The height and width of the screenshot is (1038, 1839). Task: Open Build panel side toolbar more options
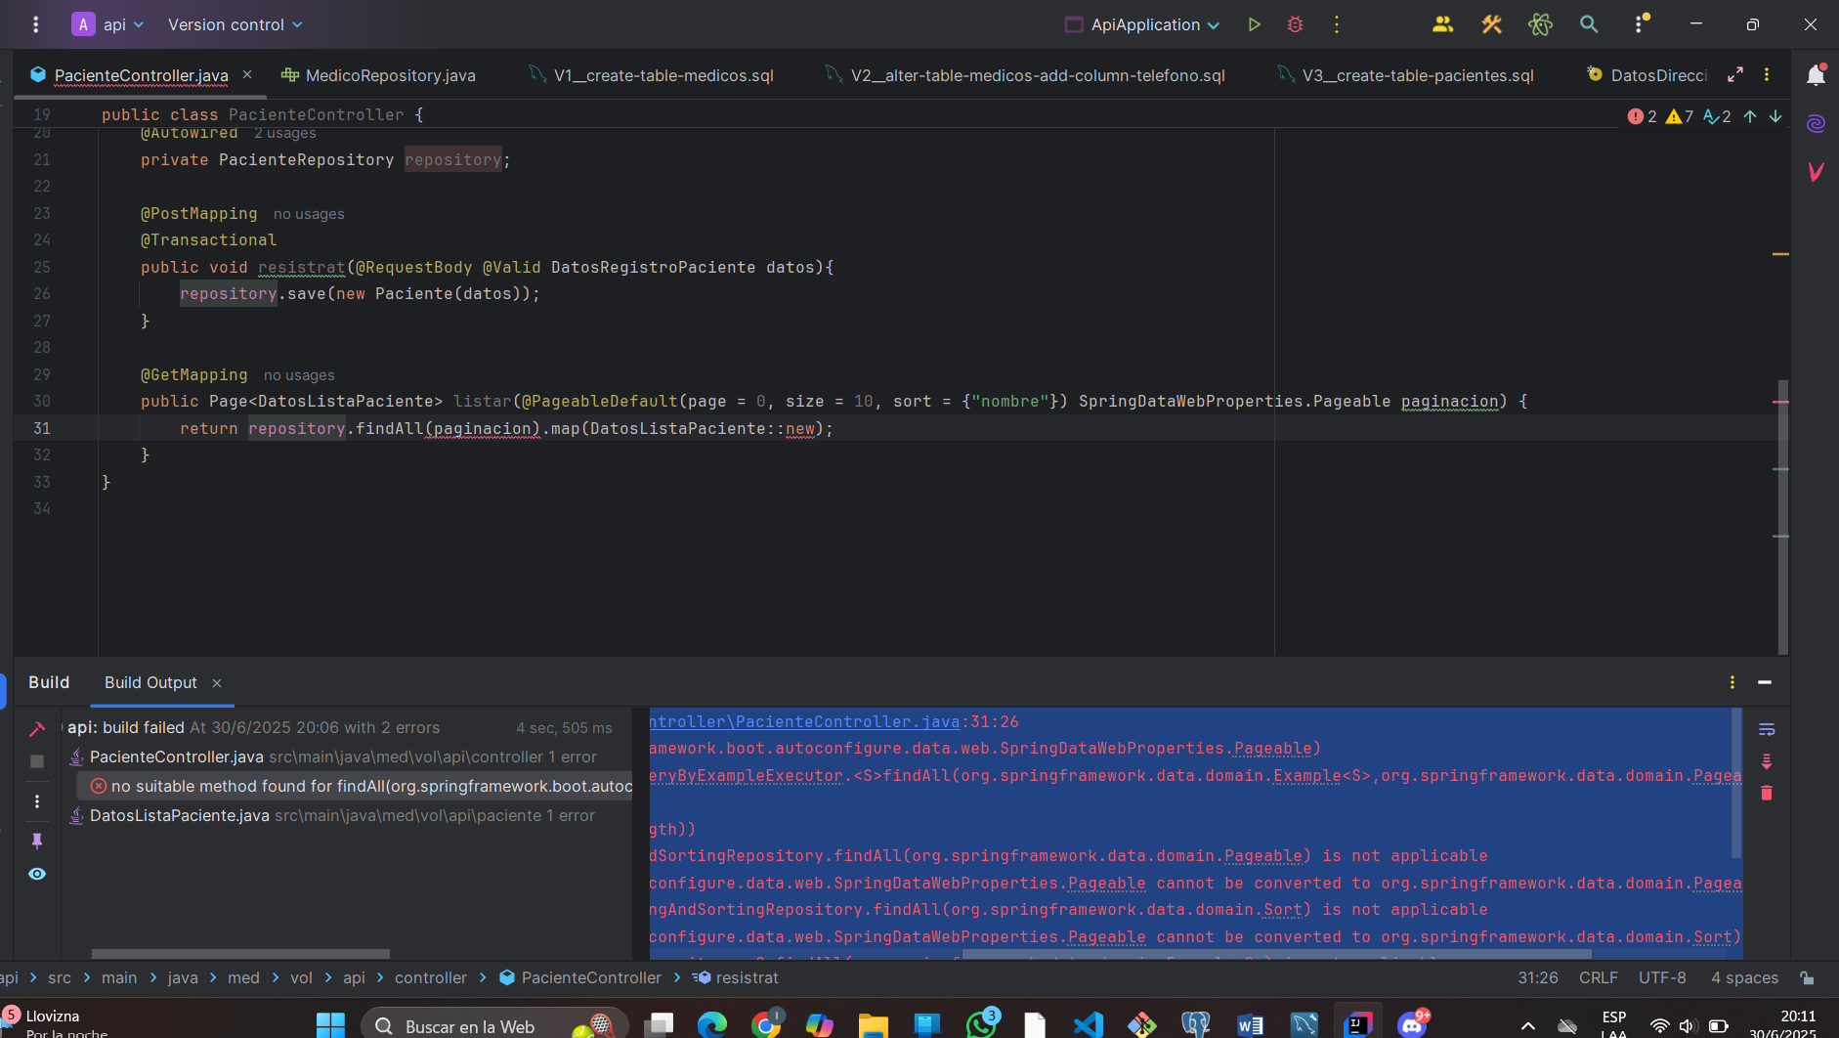click(x=37, y=801)
